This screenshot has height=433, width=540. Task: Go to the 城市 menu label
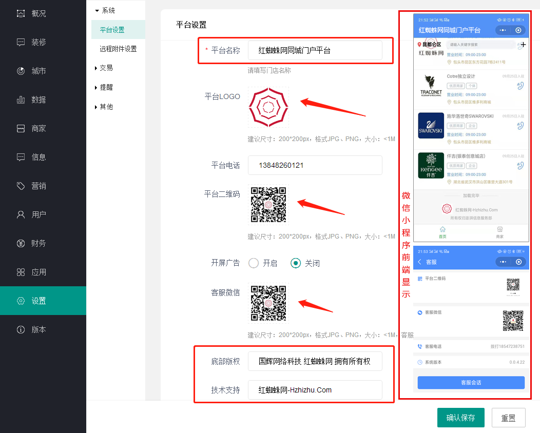coord(38,71)
